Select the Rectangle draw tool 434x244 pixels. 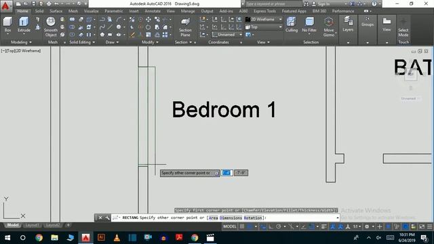click(x=110, y=35)
